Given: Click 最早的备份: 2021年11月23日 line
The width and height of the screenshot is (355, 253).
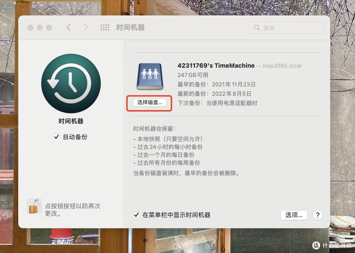Looking at the screenshot, I should pos(216,84).
